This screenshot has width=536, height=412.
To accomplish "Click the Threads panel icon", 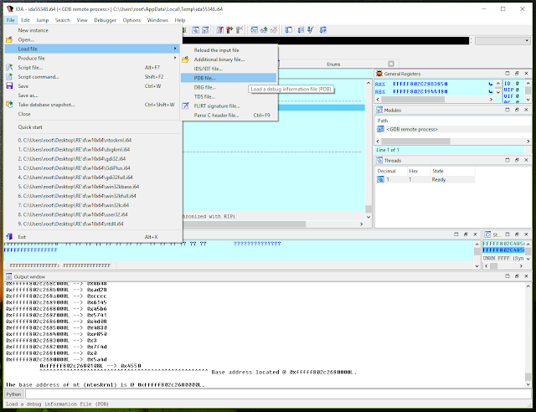I will (379, 160).
